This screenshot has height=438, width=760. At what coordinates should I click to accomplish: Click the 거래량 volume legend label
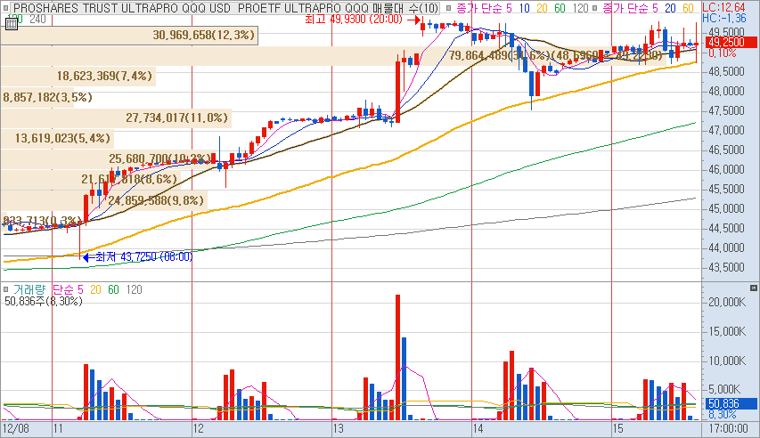[x=29, y=289]
